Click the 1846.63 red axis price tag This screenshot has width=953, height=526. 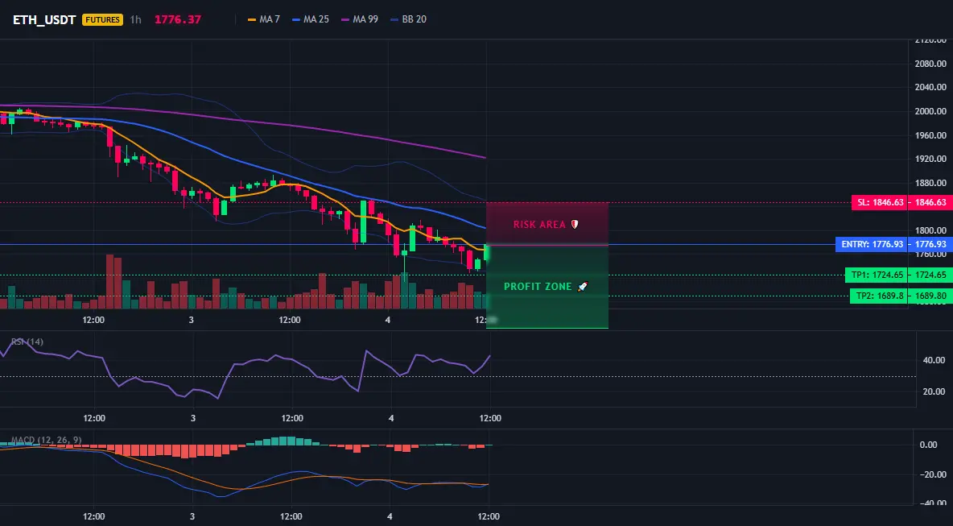(x=930, y=202)
